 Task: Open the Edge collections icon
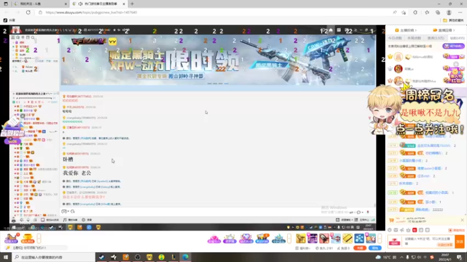438,12
